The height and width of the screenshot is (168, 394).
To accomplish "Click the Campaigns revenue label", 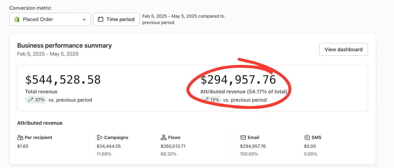I will coord(116,138).
